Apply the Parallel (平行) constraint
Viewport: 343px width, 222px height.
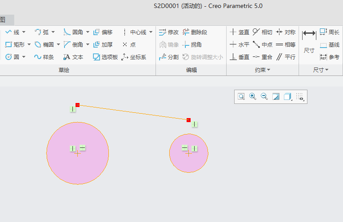point(286,57)
